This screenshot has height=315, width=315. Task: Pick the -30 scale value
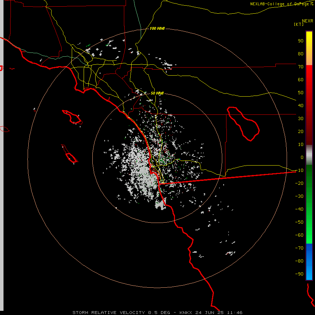click(299, 196)
